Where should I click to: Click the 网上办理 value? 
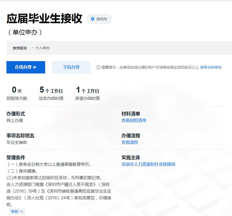point(15,121)
